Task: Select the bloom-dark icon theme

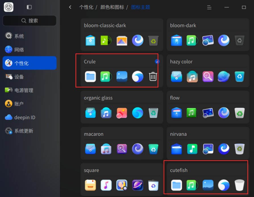Action: point(208,34)
